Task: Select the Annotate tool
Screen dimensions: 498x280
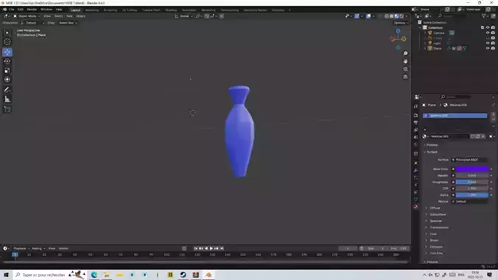Action: [7, 90]
